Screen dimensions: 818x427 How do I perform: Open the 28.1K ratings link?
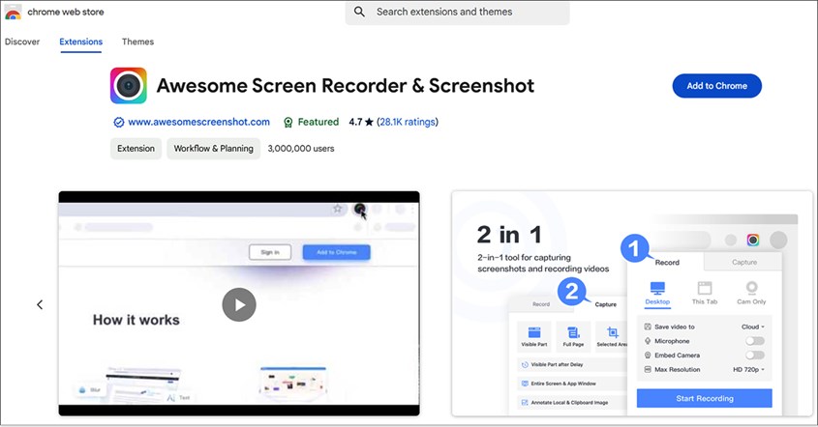(408, 122)
